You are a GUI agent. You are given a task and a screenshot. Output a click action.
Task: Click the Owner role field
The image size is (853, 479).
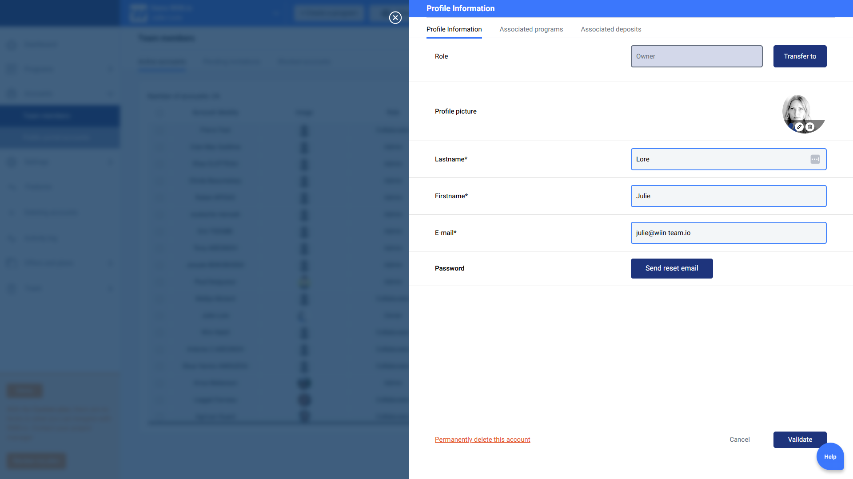697,56
